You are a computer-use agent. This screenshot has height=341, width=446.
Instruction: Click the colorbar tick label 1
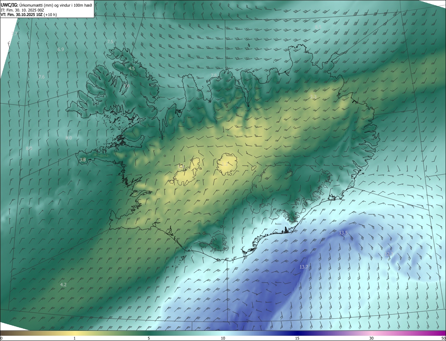pos(75,338)
